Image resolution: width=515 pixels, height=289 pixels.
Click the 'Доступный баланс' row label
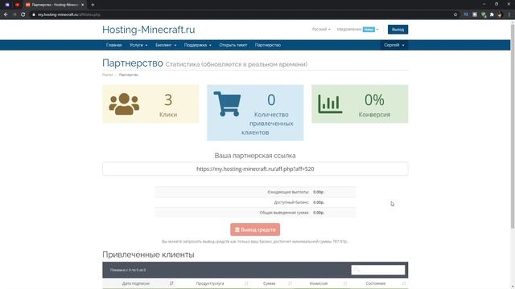click(291, 202)
